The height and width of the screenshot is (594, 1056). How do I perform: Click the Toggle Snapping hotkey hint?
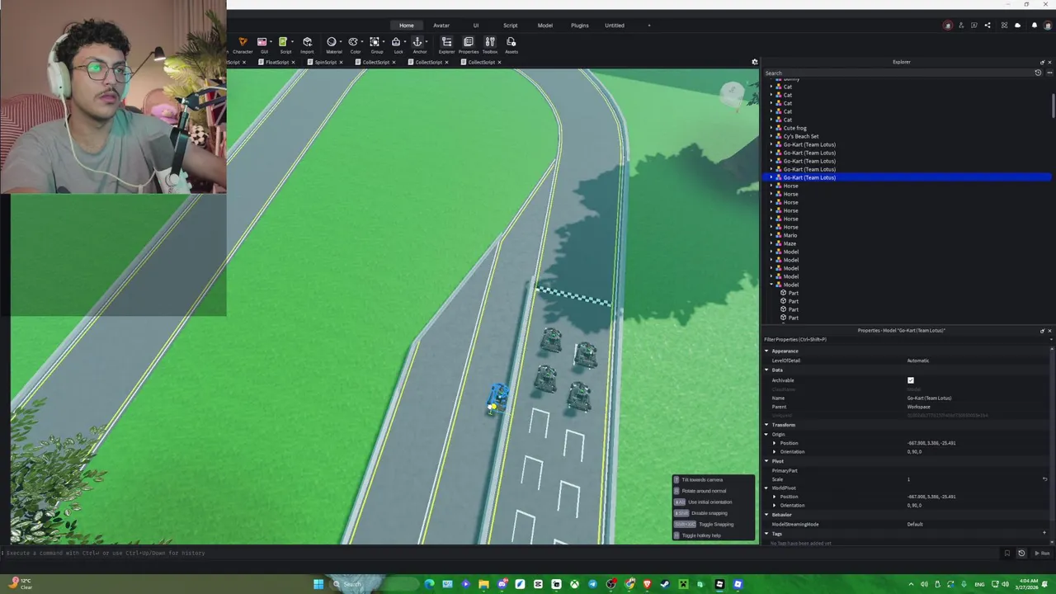[x=715, y=524]
